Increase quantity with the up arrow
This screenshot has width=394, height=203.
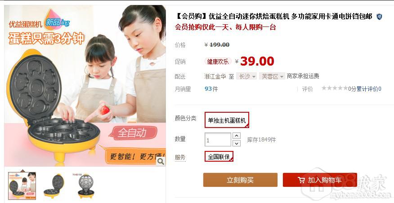pyautogui.click(x=237, y=136)
